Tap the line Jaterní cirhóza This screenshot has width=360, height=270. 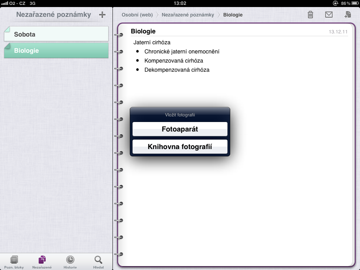point(152,43)
